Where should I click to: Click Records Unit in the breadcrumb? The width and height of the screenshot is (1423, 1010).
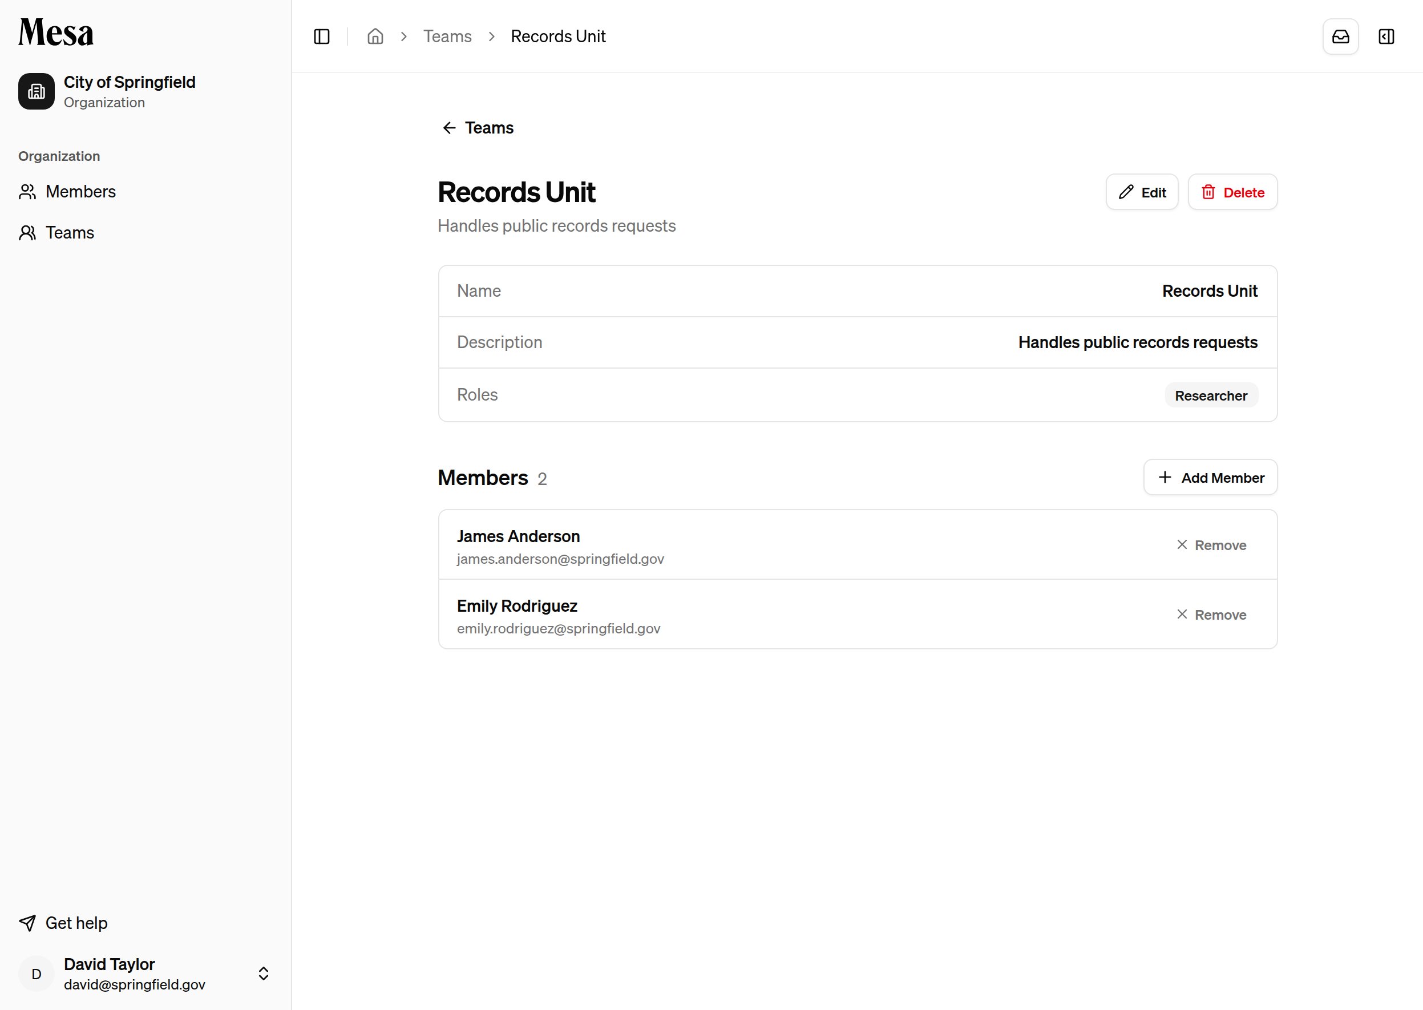tap(558, 37)
